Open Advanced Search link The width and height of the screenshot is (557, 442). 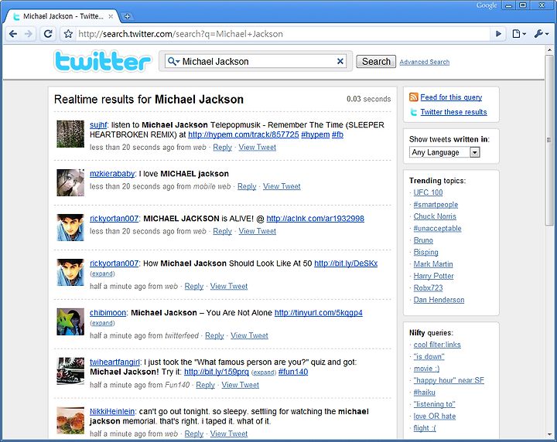point(424,62)
